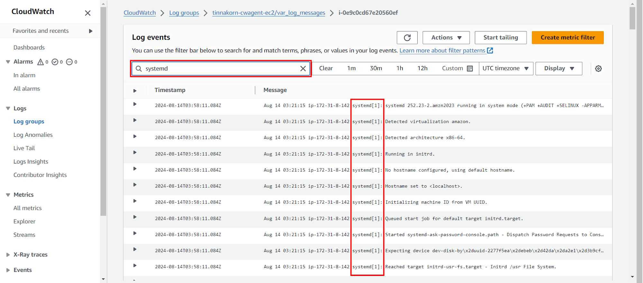Collapse the Metrics navigation section
The height and width of the screenshot is (283, 643).
click(8, 195)
